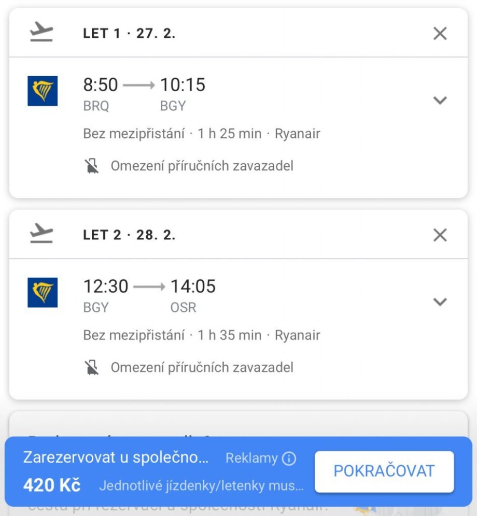Select the LET 1 · 27. 2. header
This screenshot has height=516, width=477.
(x=129, y=34)
